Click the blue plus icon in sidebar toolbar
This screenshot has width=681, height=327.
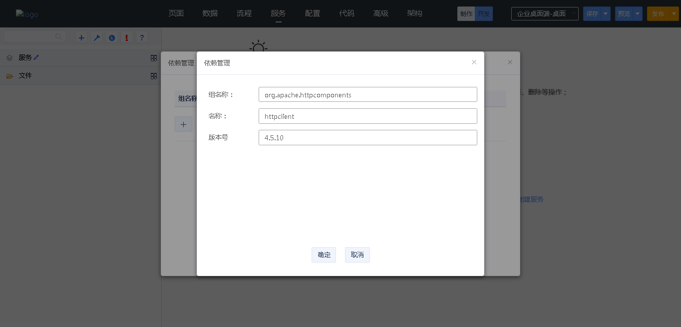click(82, 37)
